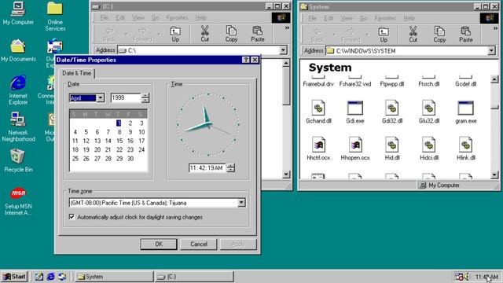Pick day 30 in the calendar
Screen dimensions: 503x283
[x=130, y=159]
